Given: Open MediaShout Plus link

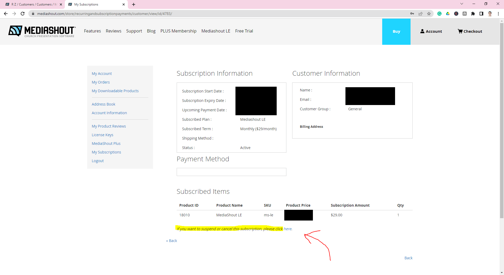Looking at the screenshot, I should 106,144.
